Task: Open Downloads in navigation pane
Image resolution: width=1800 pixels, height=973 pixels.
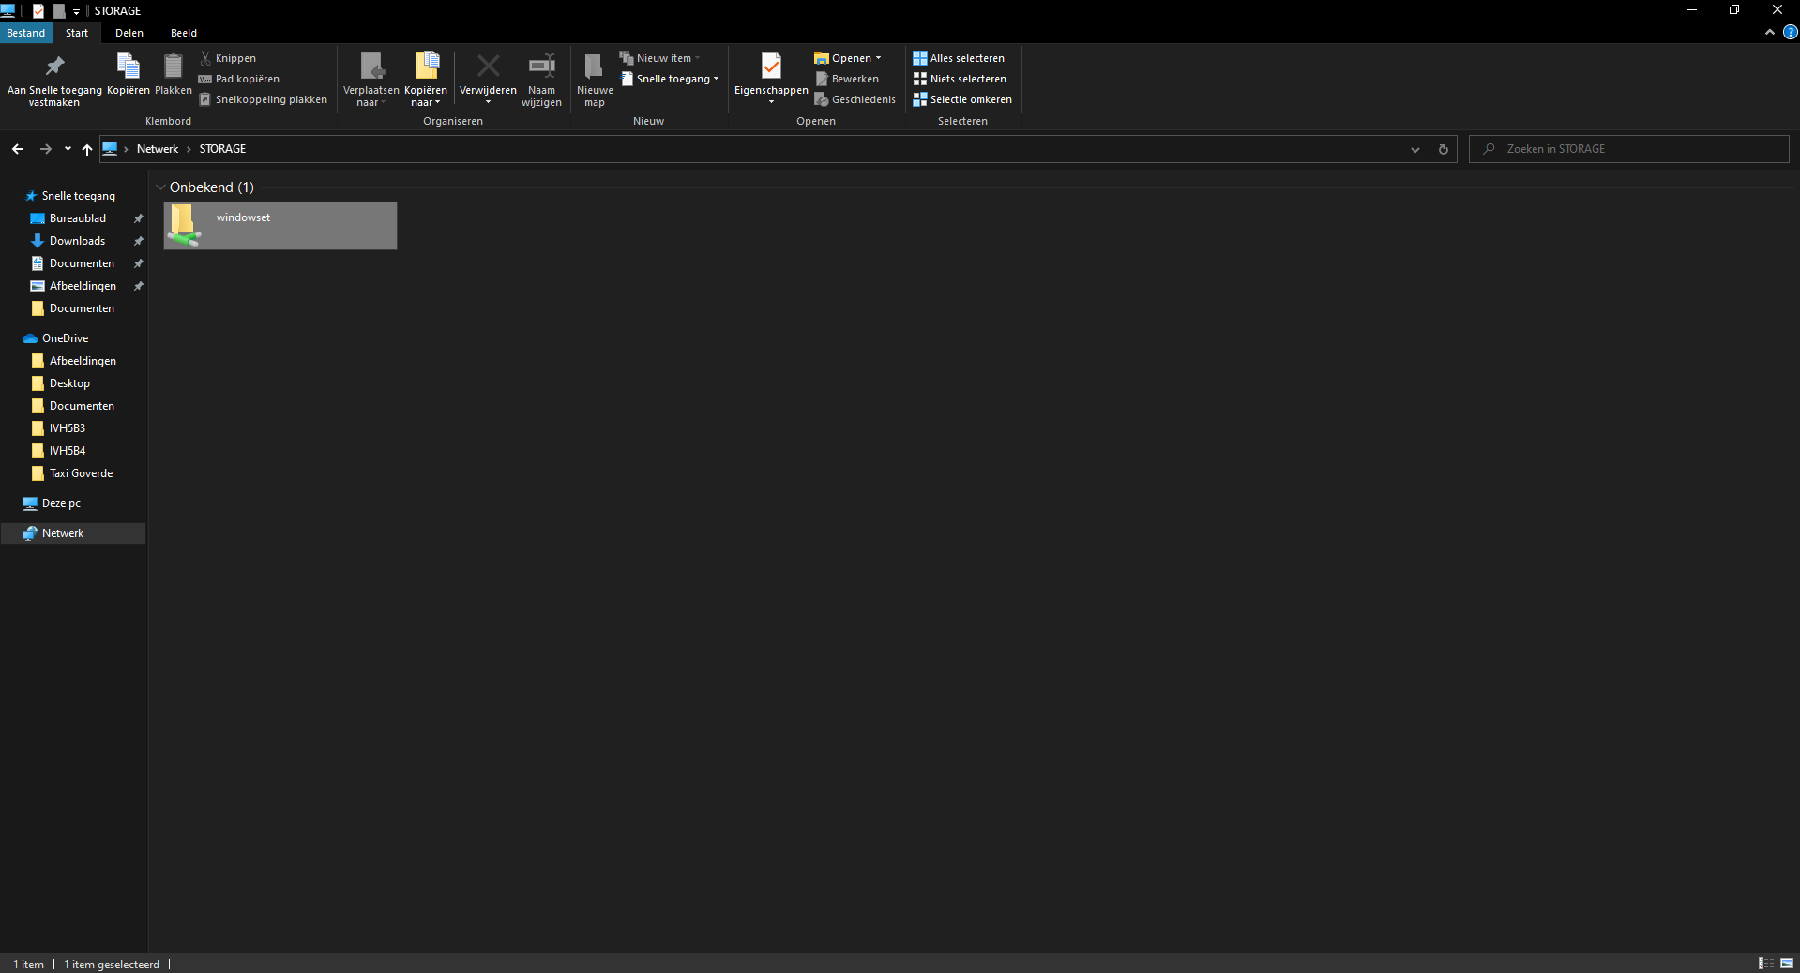Action: click(x=77, y=241)
